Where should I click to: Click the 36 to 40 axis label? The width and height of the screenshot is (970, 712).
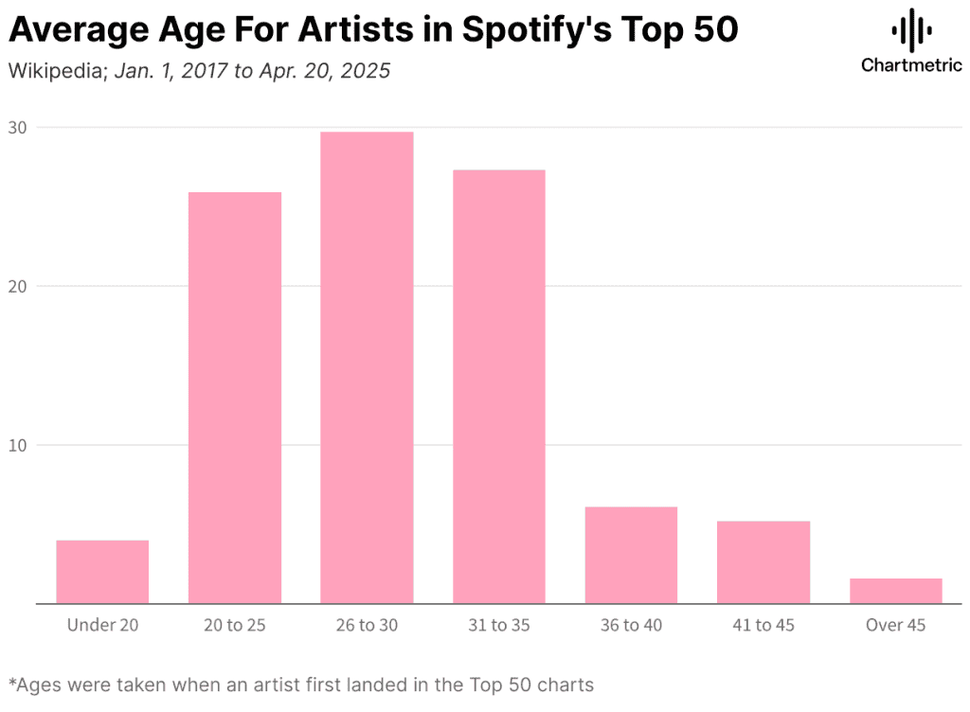pyautogui.click(x=631, y=625)
